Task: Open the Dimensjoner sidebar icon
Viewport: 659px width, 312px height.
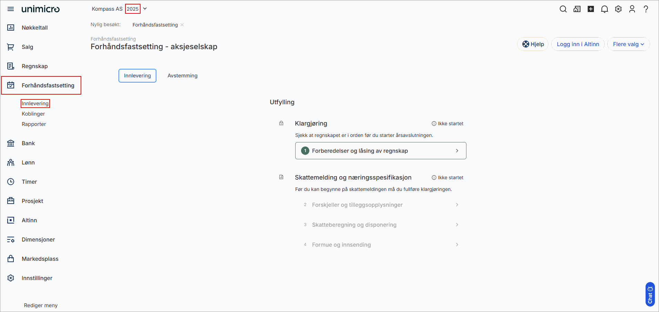Action: 11,239
